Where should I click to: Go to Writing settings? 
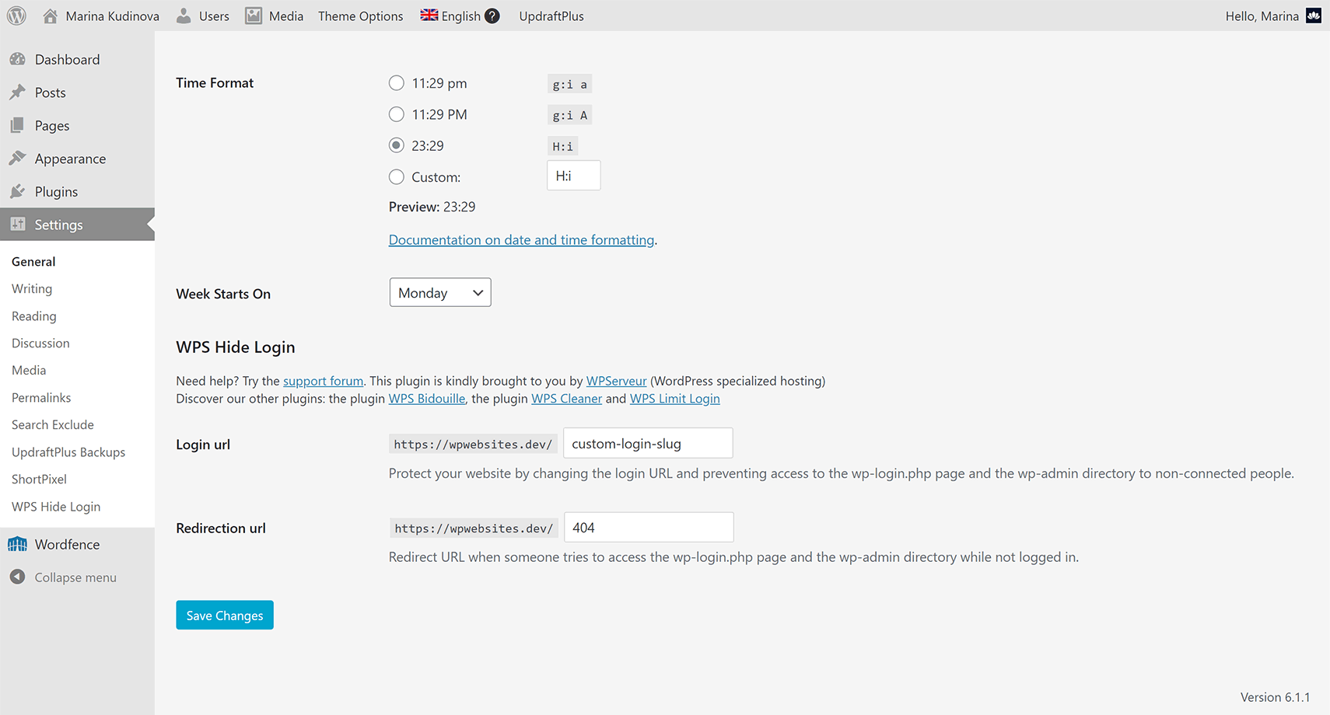32,288
